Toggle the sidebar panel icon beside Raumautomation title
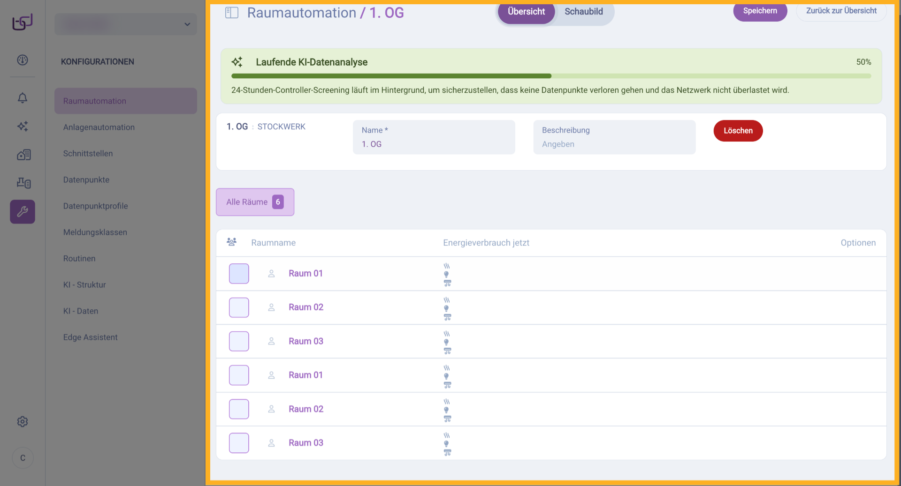 tap(232, 13)
